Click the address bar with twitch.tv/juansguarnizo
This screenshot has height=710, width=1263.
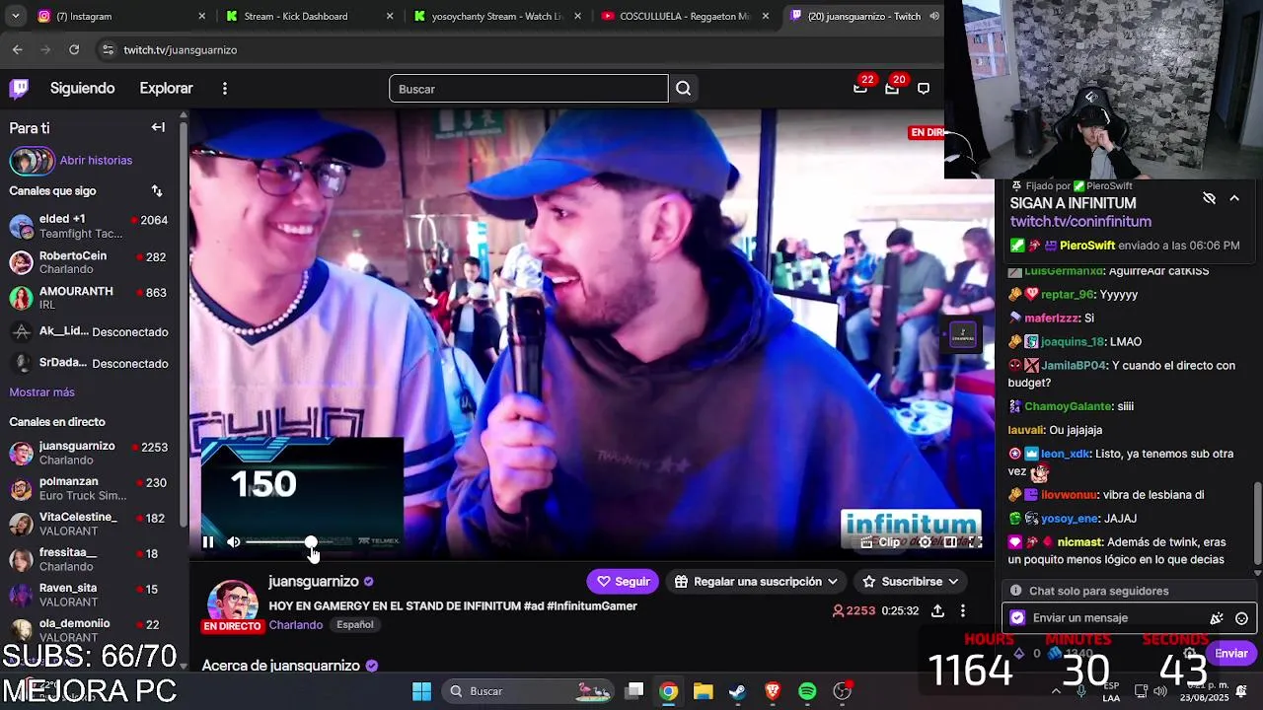tap(518, 49)
